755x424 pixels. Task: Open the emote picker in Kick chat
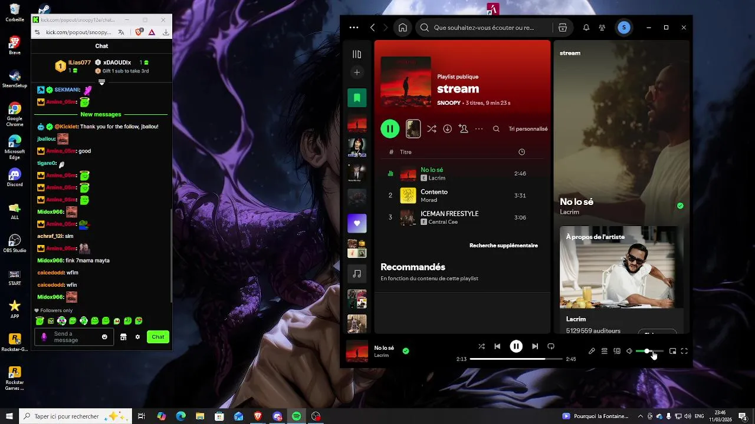[104, 337]
